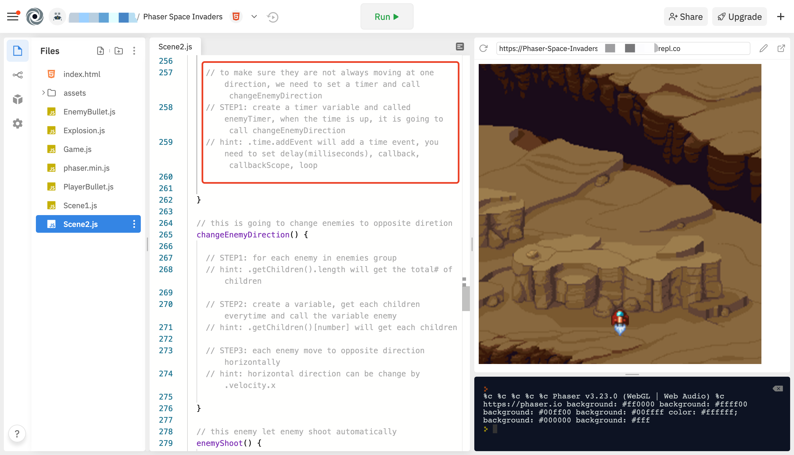
Task: Open the hamburger main menu
Action: coord(13,17)
